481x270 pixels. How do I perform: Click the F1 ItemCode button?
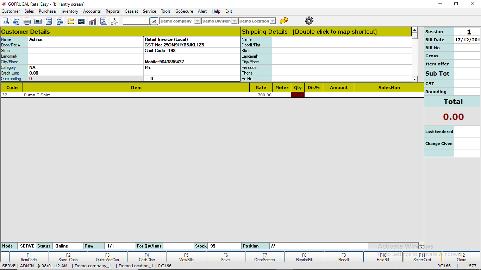click(29, 257)
